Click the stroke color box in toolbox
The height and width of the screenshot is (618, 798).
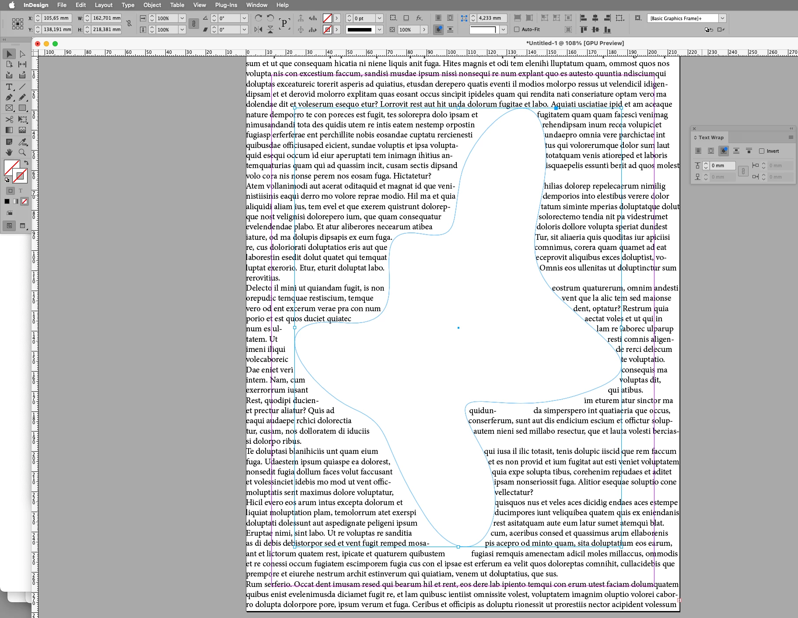tap(20, 176)
